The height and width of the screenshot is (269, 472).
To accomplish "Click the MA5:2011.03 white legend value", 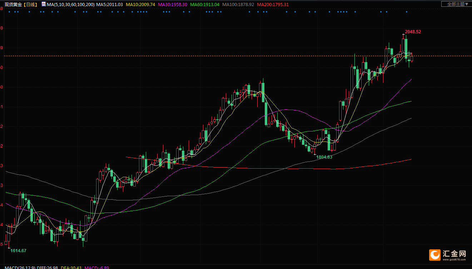I will [x=110, y=5].
